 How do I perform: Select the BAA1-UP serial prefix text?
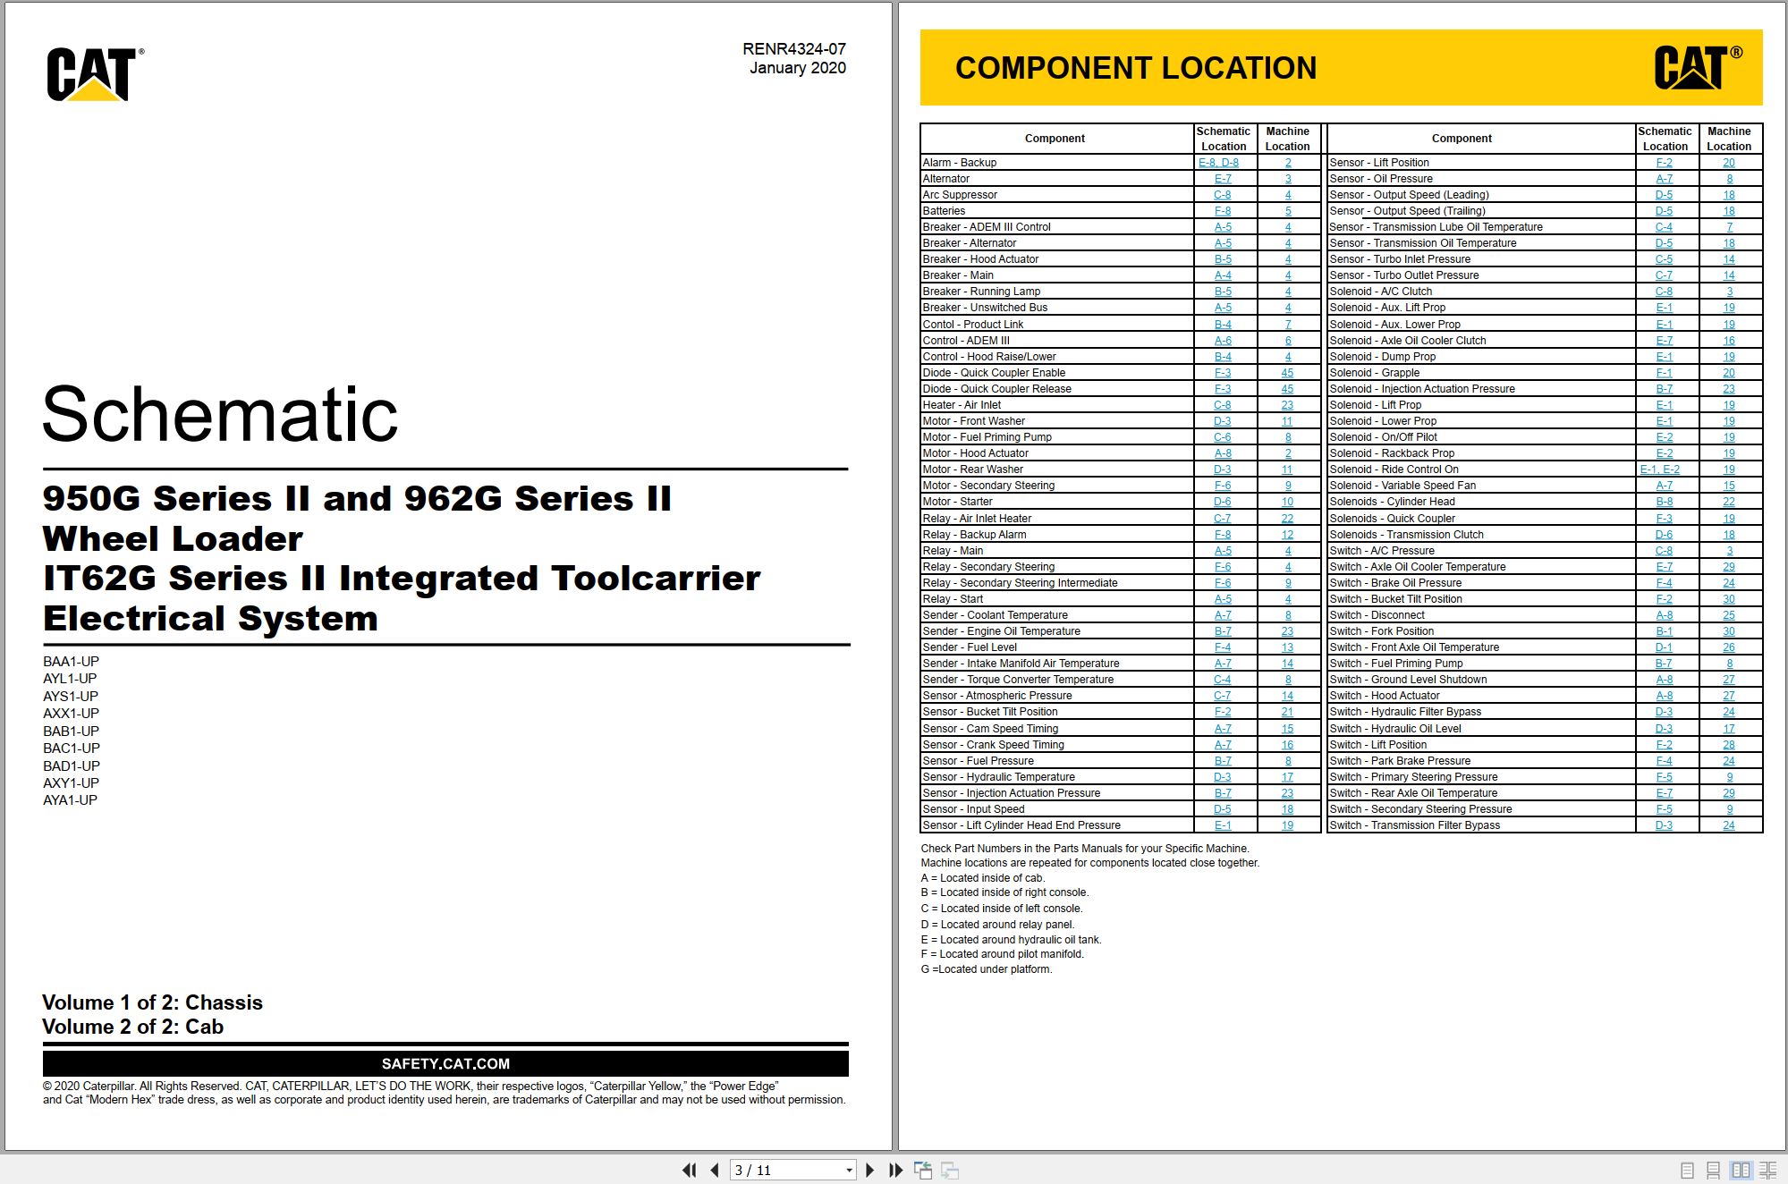pyautogui.click(x=72, y=662)
